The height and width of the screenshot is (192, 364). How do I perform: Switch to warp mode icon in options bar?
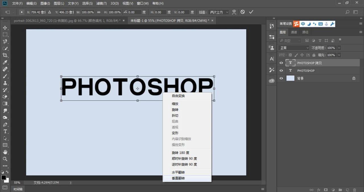coord(234,12)
